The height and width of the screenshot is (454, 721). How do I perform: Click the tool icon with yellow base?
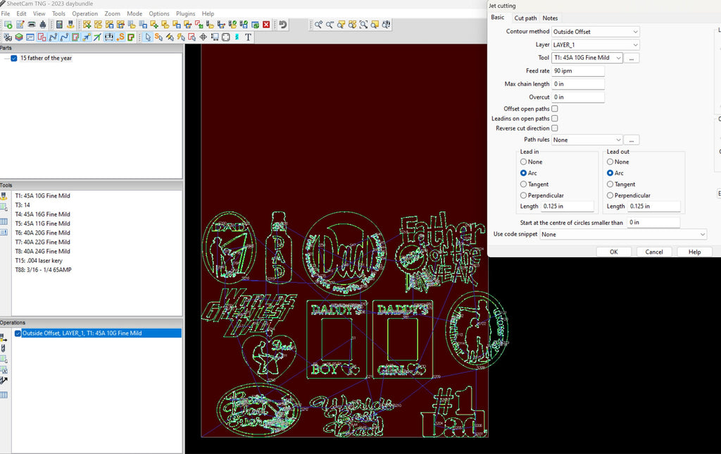click(x=71, y=25)
